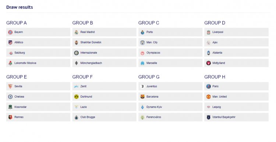Open the Atlético team link
Screen dimensions: 276x142
(x=19, y=42)
